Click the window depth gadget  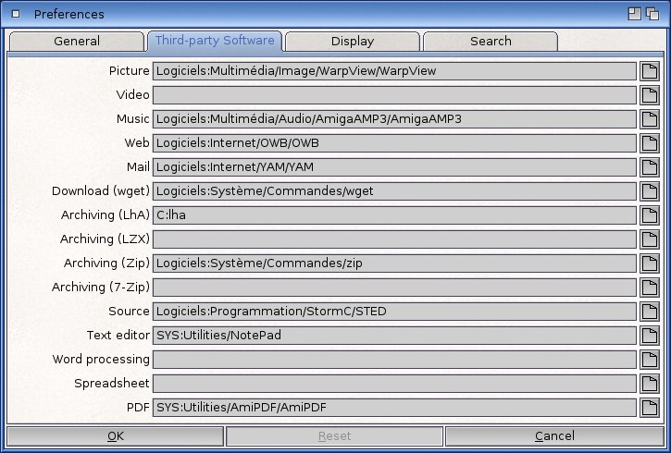[652, 14]
